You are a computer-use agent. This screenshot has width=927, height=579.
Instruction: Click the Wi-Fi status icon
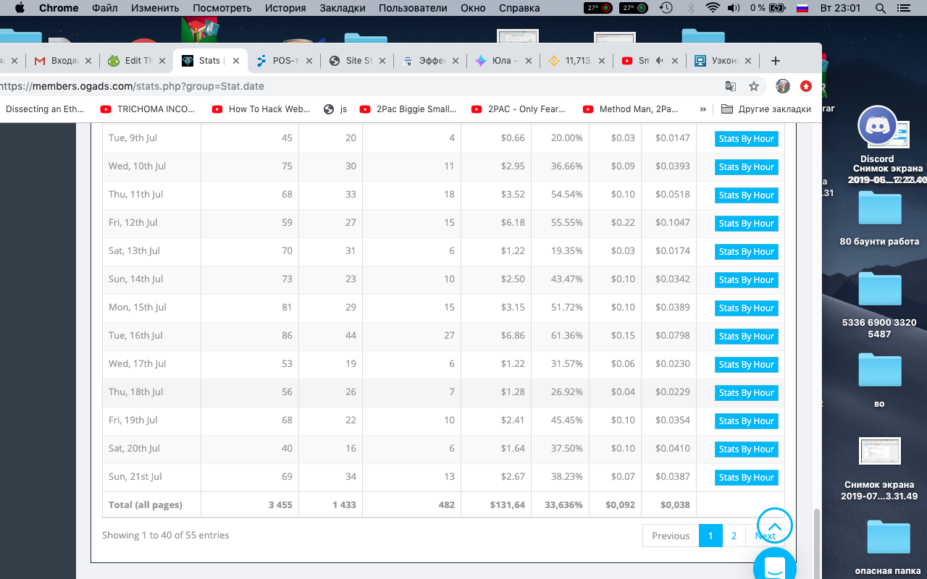(713, 8)
